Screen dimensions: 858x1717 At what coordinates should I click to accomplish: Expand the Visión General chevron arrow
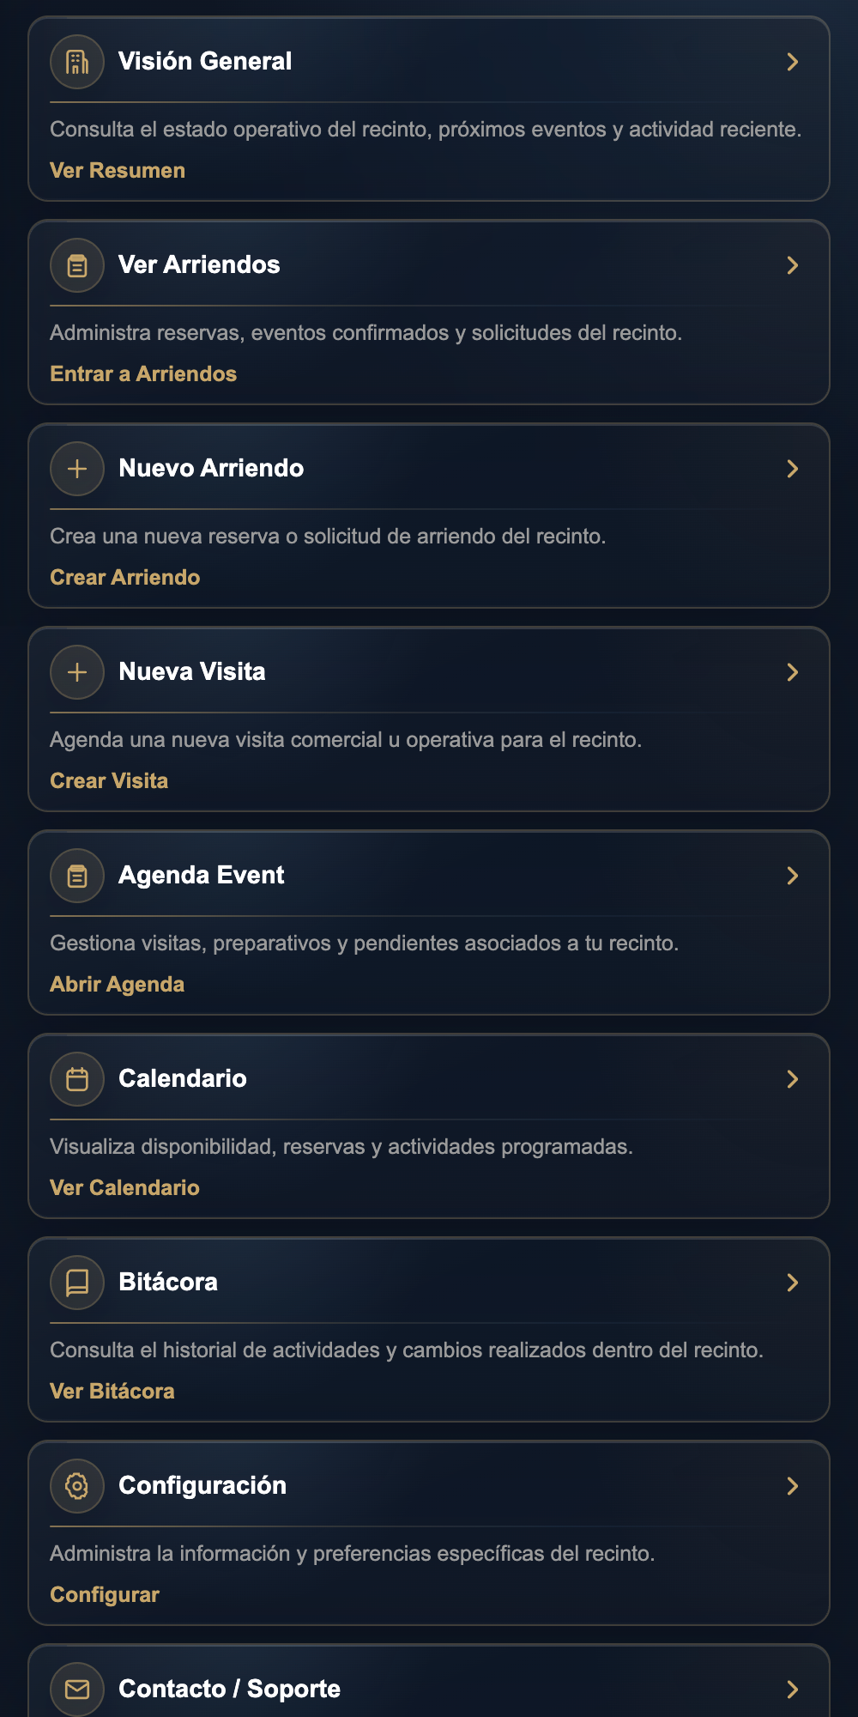click(793, 62)
